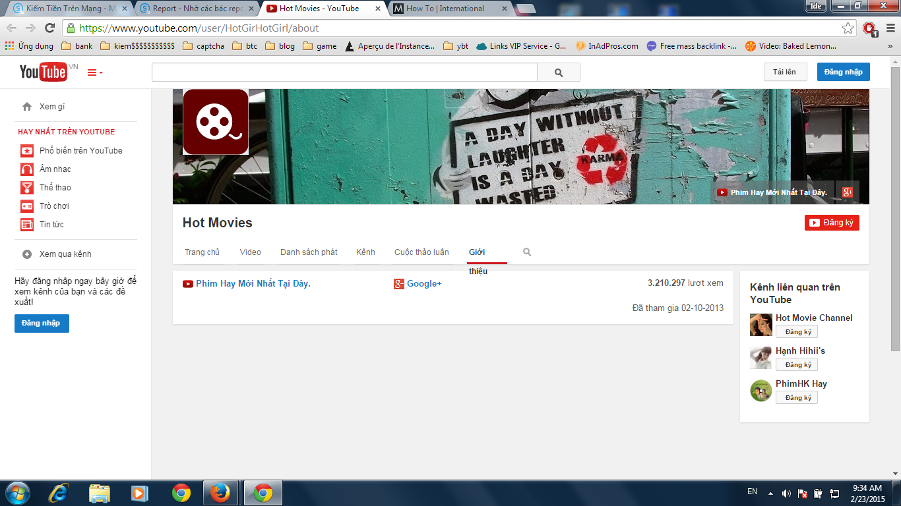This screenshot has width=901, height=506.
Task: Open the Windows Start menu
Action: [17, 493]
